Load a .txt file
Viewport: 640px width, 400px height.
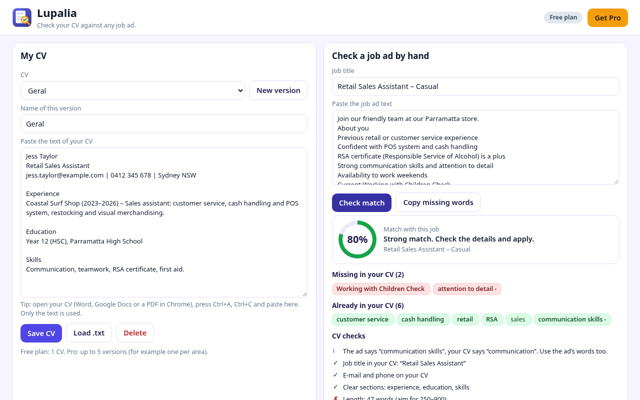click(x=89, y=333)
